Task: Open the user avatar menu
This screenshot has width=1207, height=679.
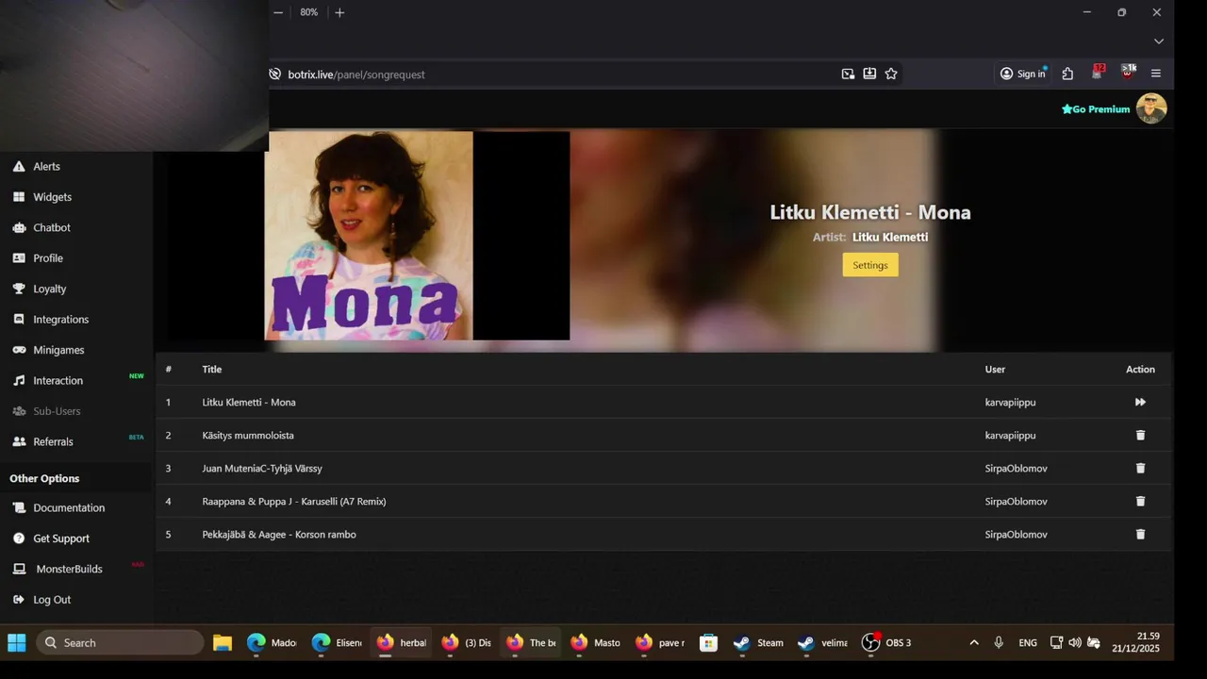Action: tap(1151, 108)
